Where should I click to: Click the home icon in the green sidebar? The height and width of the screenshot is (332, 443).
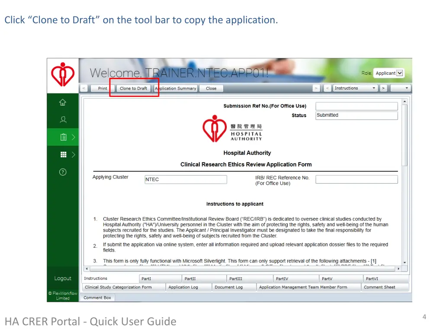[x=63, y=102]
